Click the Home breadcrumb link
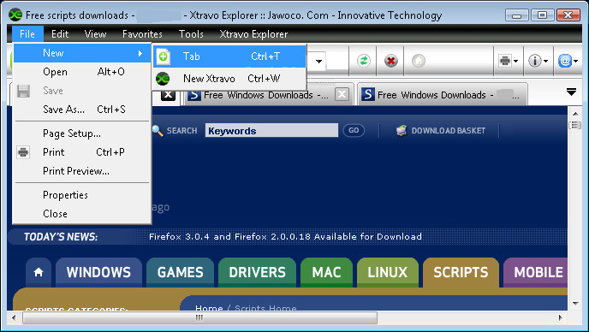 209,308
